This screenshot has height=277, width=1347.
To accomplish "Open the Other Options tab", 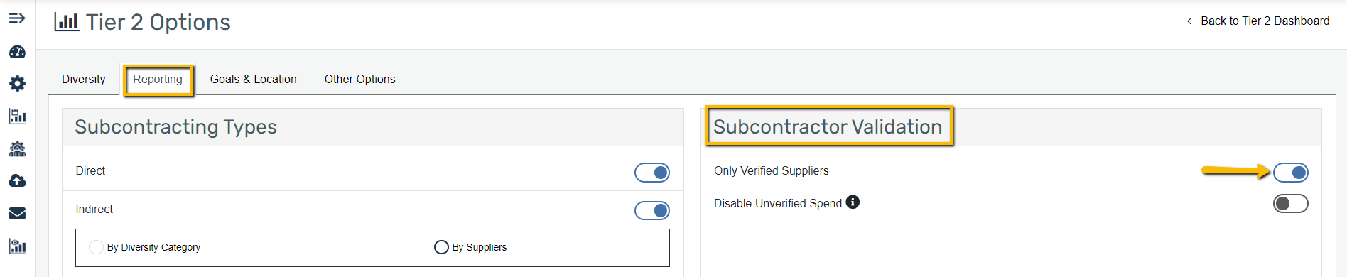I will (360, 79).
